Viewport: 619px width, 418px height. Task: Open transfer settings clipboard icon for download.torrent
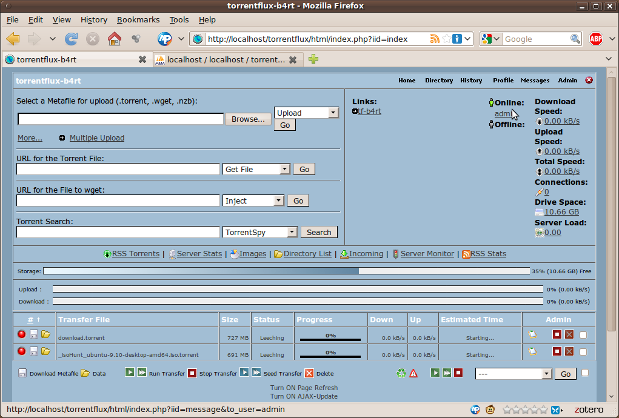[532, 335]
